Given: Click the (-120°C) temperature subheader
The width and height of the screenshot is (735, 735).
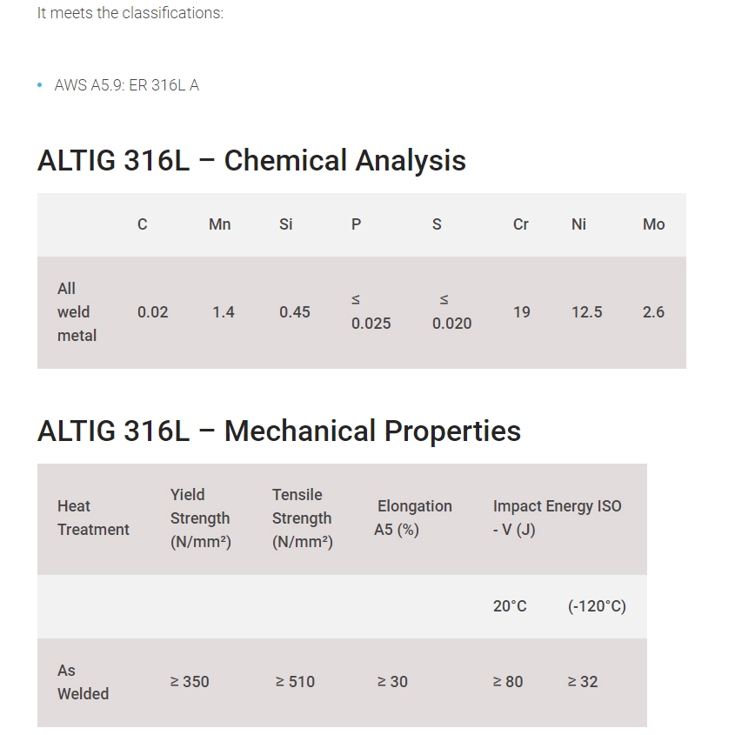Looking at the screenshot, I should (x=597, y=606).
